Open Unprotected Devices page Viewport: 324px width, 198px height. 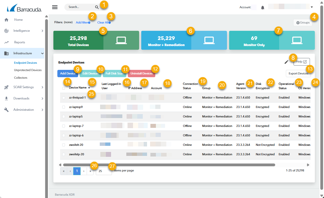pos(28,70)
